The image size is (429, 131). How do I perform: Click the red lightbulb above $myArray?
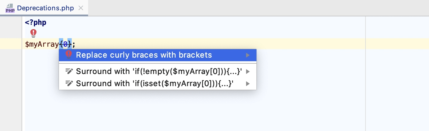click(x=33, y=33)
